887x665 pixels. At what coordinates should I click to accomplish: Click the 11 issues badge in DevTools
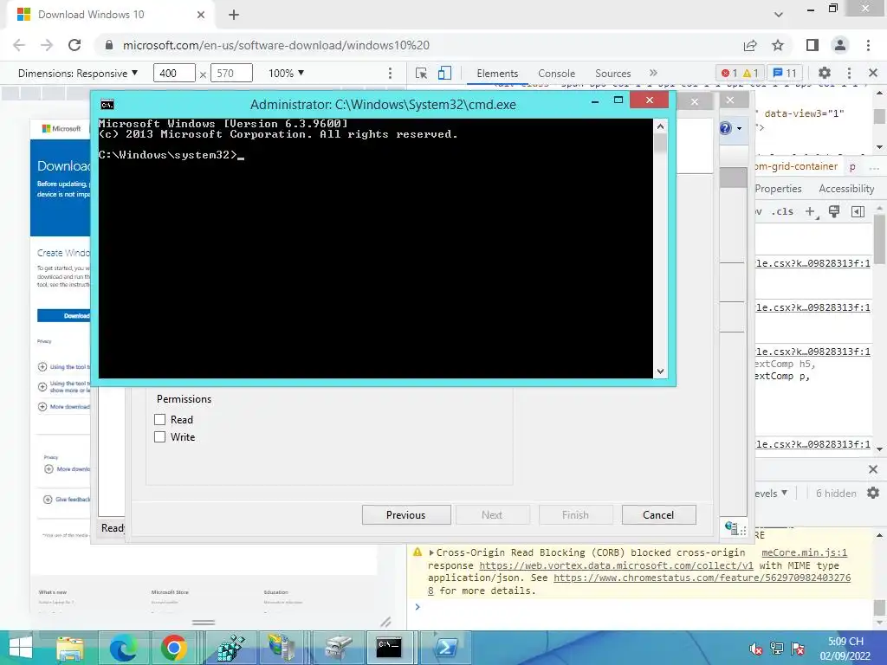tap(785, 73)
